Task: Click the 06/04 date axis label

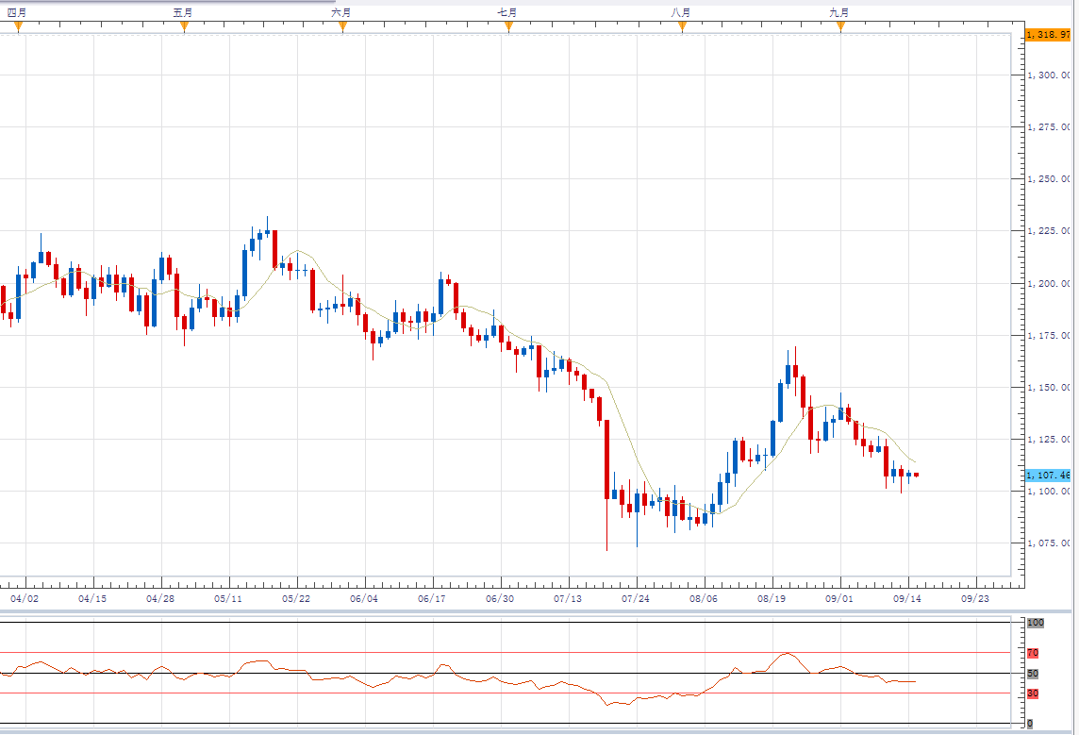Action: (364, 599)
